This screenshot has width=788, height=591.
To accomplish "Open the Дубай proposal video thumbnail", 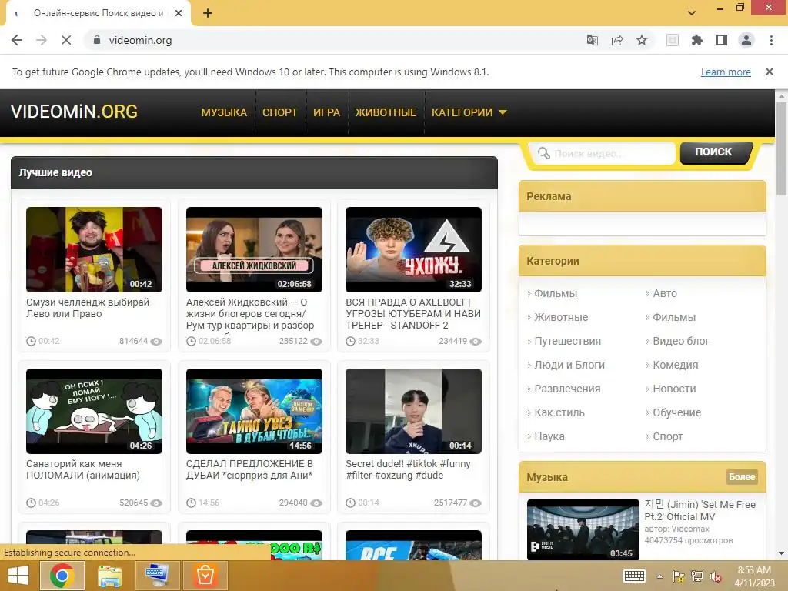I will [x=254, y=411].
